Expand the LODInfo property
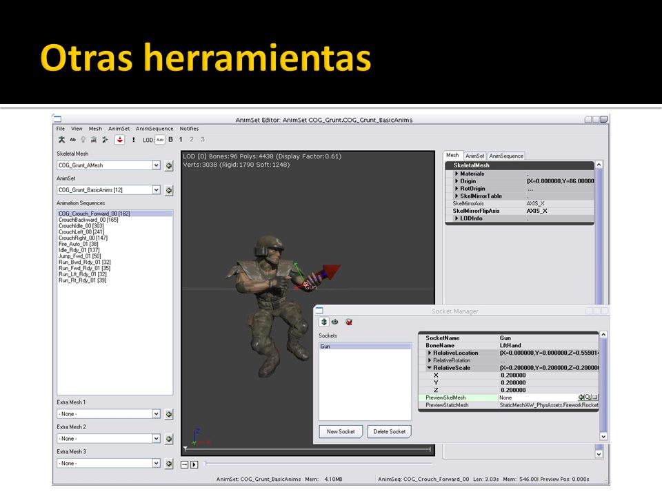 pos(457,218)
